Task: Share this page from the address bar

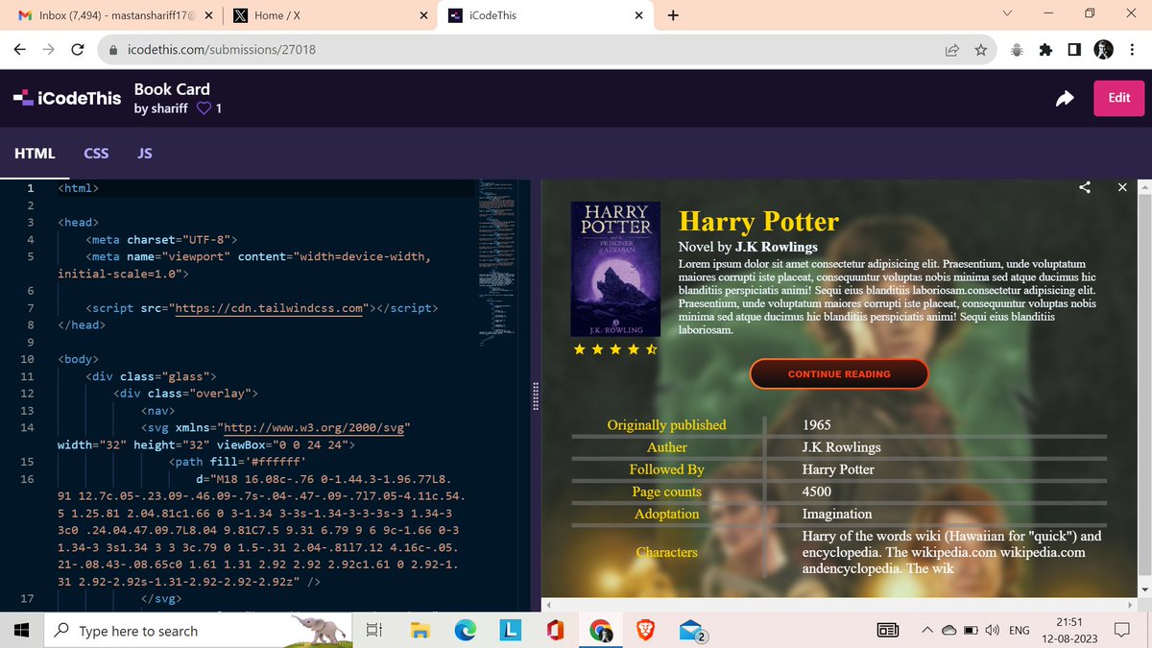Action: click(x=952, y=50)
